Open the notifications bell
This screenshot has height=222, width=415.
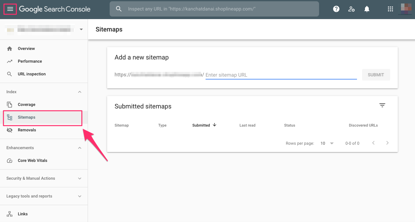tap(367, 9)
